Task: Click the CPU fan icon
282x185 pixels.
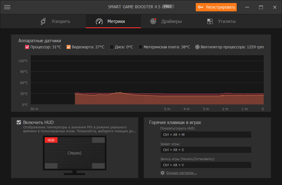Action: point(197,47)
